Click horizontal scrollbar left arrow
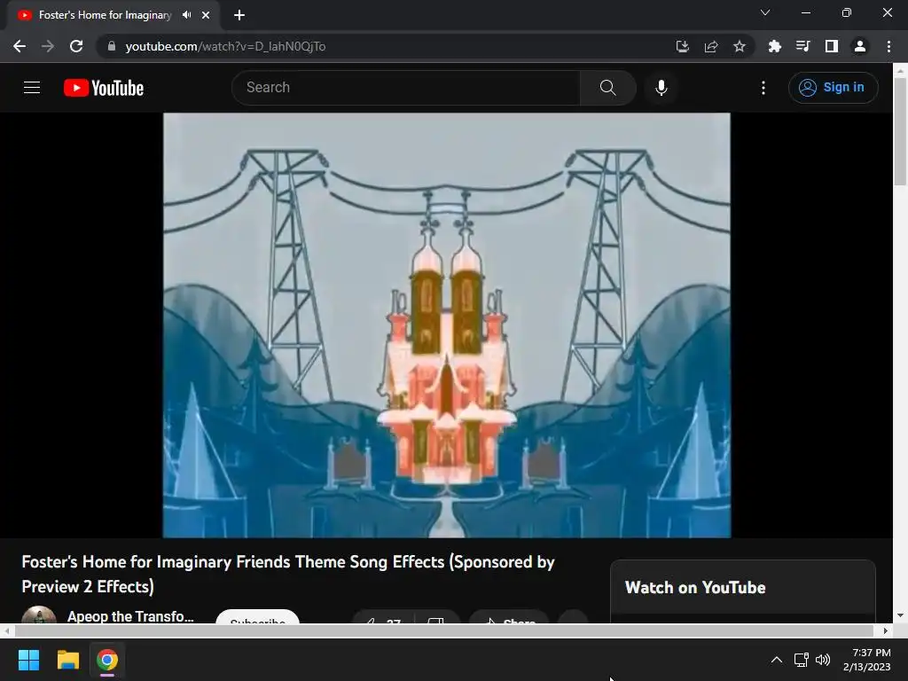The height and width of the screenshot is (681, 908). click(x=6, y=630)
